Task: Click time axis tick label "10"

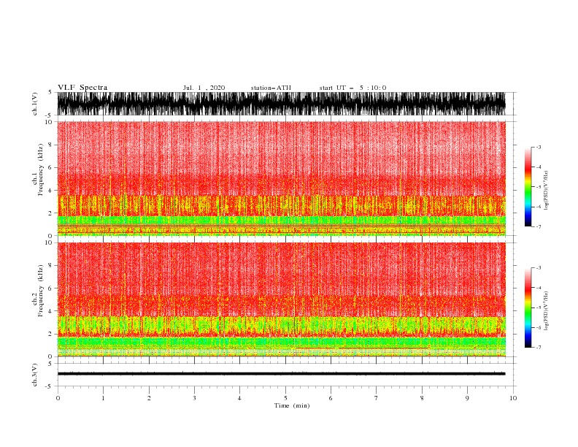Action: coord(513,398)
